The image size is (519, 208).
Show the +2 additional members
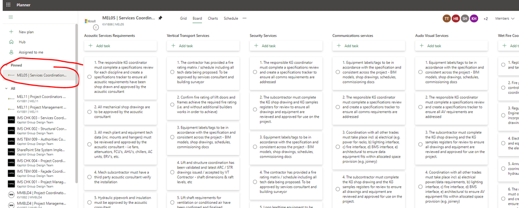point(485,19)
